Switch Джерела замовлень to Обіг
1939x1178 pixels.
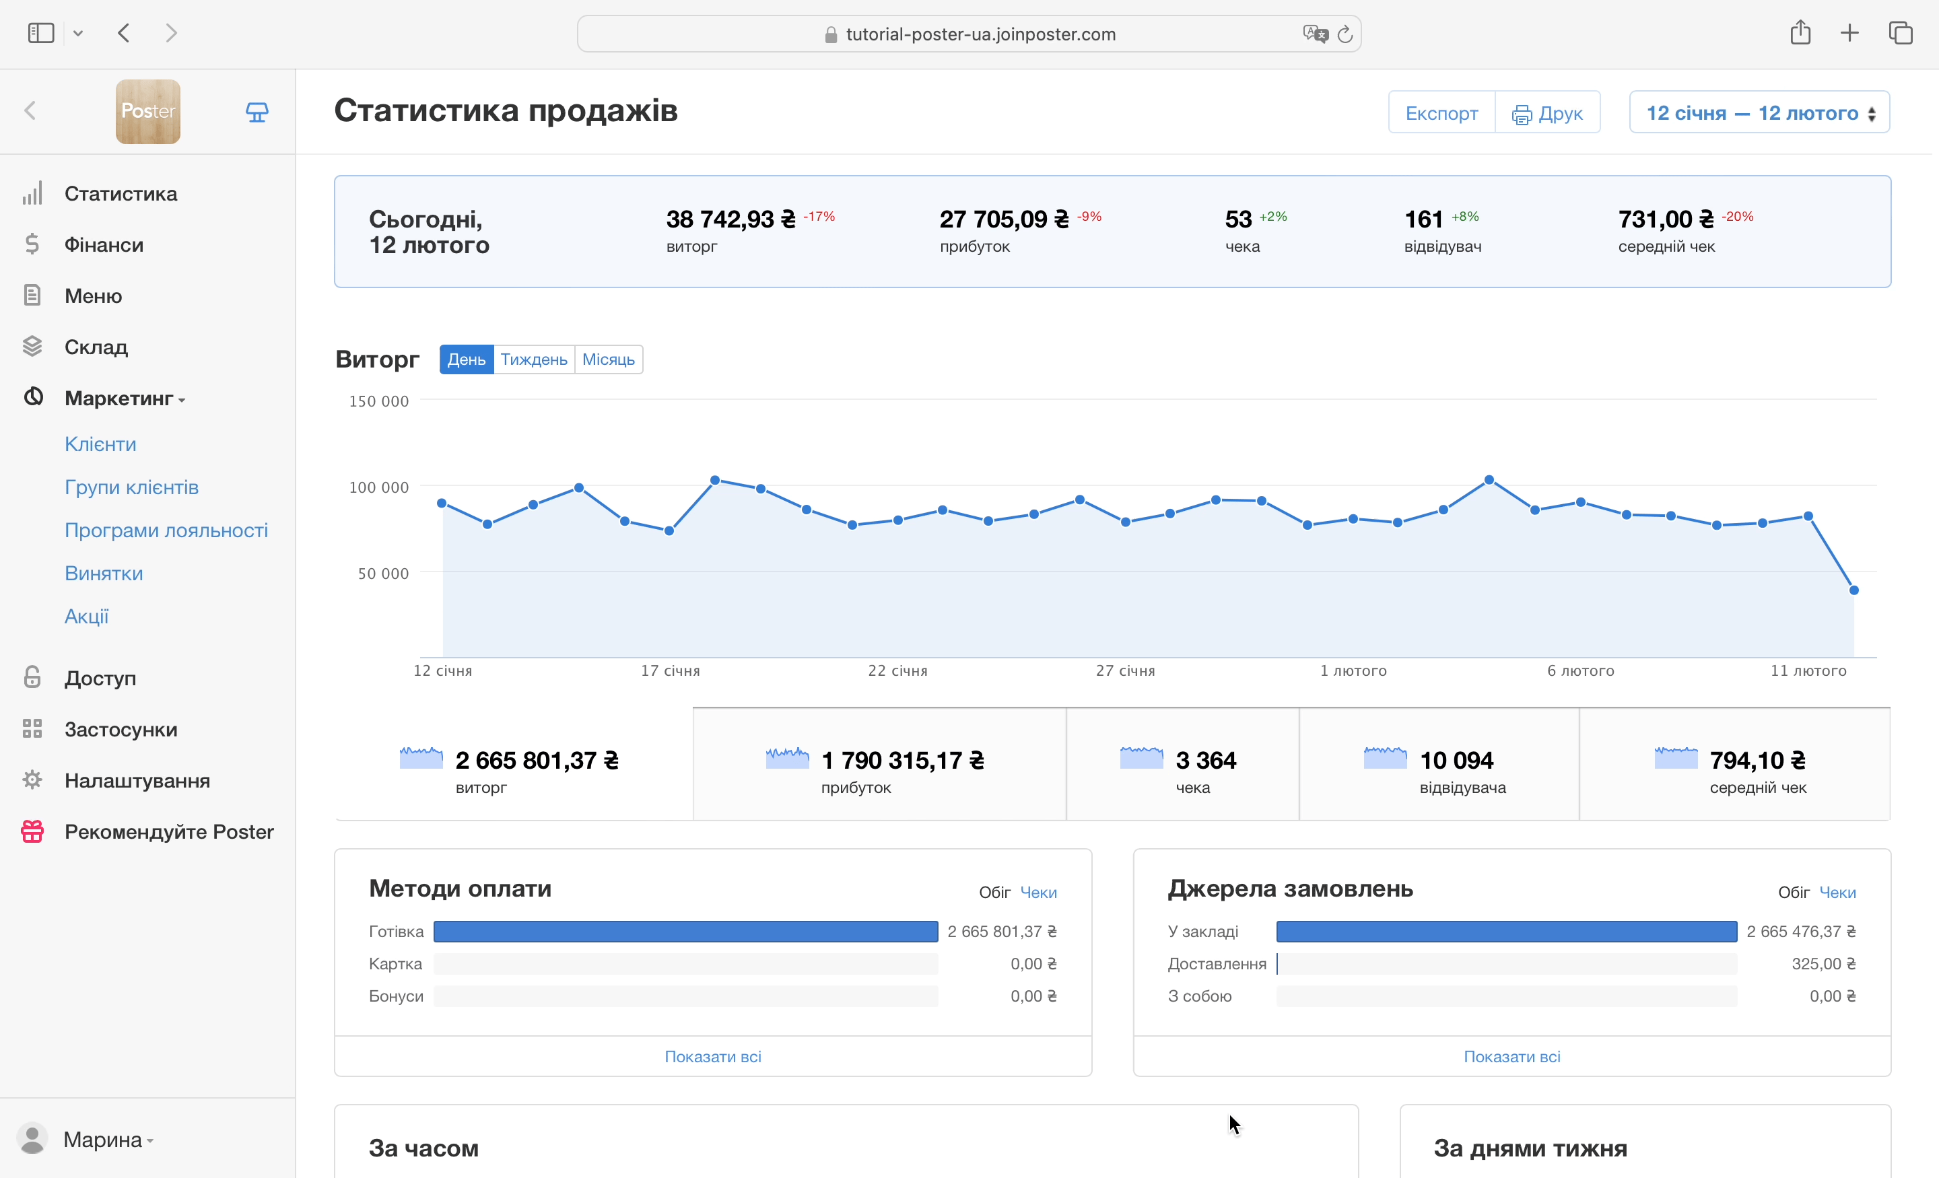(x=1794, y=893)
